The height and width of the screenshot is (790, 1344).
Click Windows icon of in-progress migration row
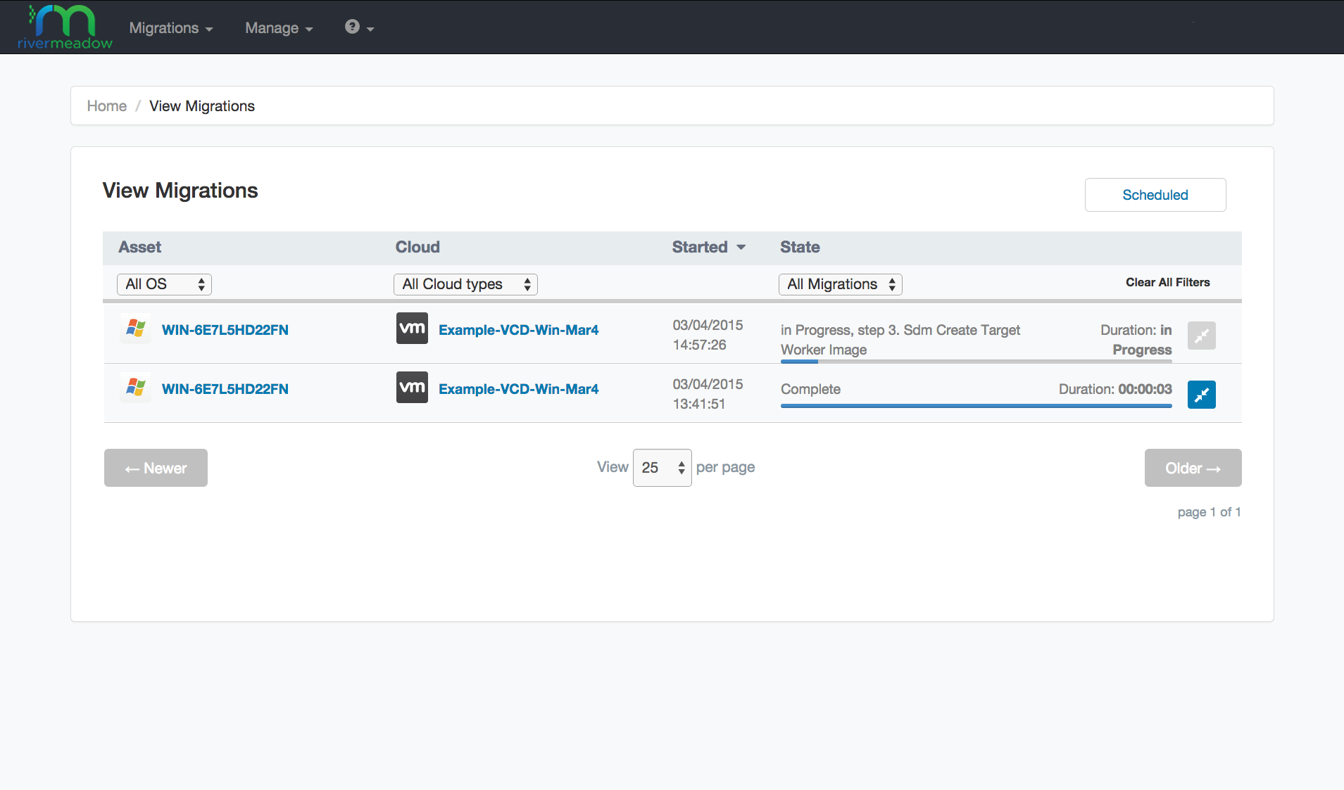(135, 329)
